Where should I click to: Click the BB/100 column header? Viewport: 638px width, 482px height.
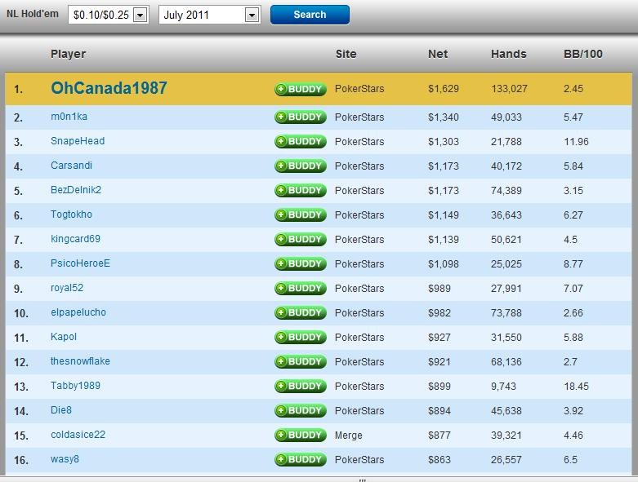tap(583, 54)
